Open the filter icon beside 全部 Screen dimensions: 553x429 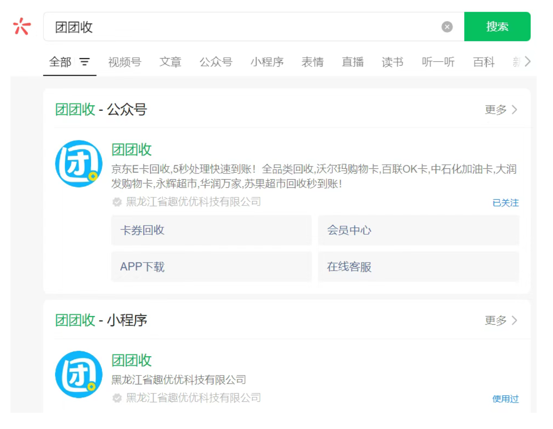(x=84, y=62)
